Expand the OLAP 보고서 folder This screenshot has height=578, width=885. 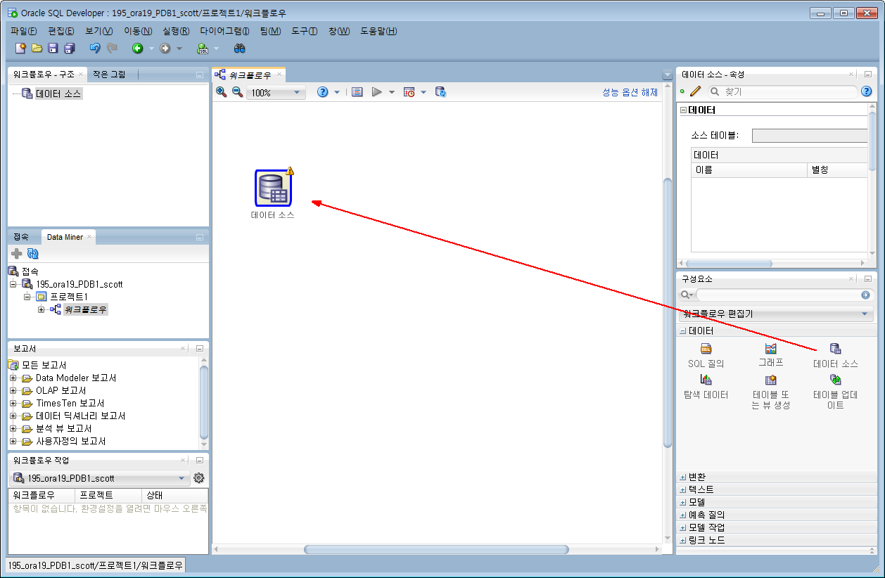click(x=13, y=391)
